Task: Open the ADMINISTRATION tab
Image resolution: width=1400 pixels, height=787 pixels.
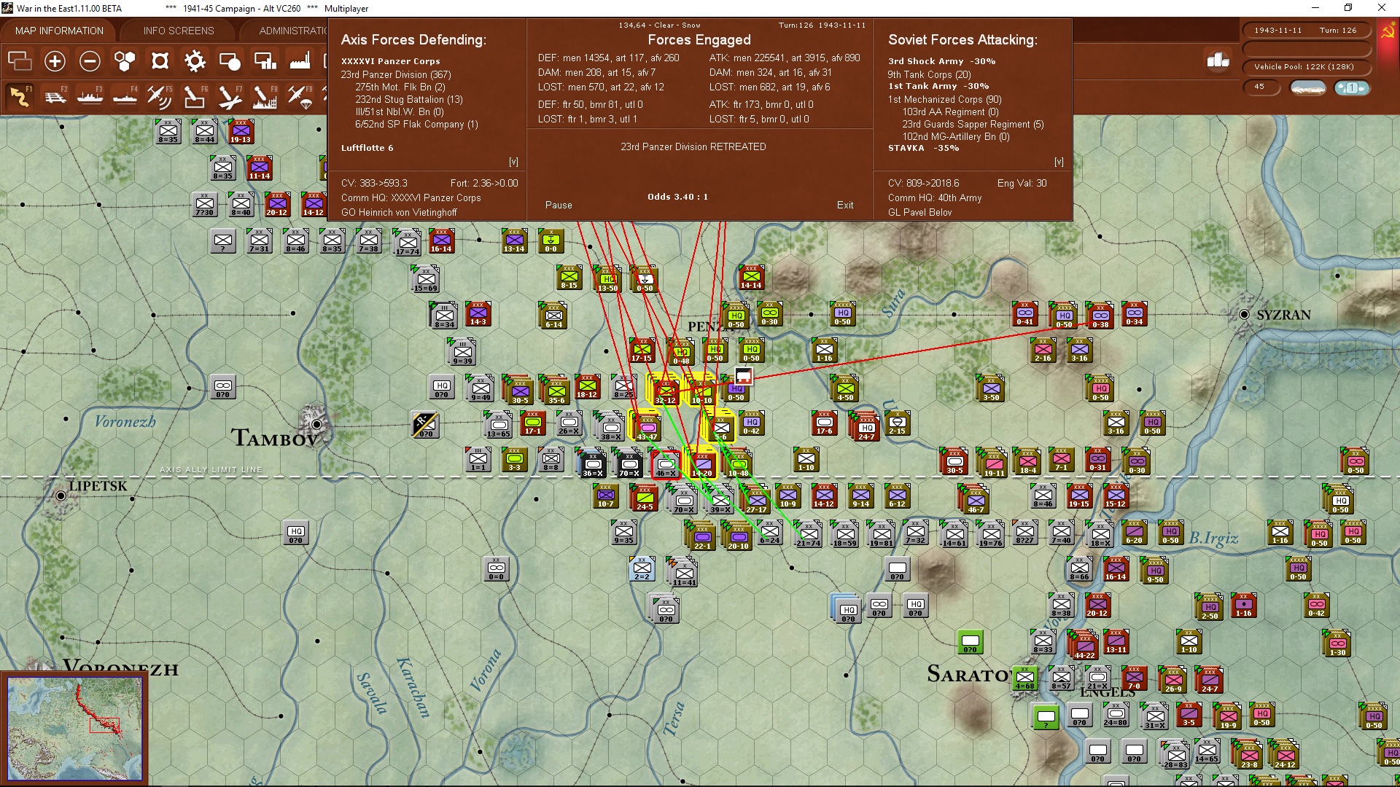Action: click(x=292, y=31)
